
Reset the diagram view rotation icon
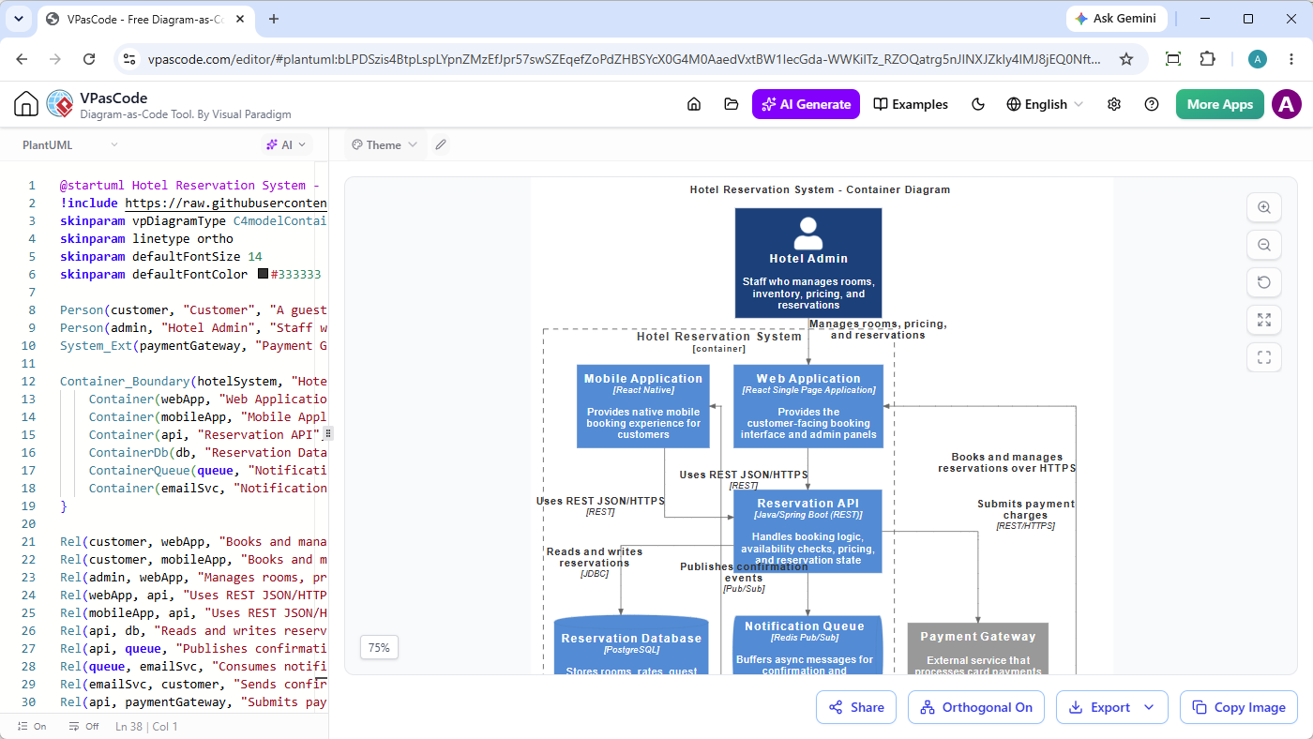pos(1264,282)
